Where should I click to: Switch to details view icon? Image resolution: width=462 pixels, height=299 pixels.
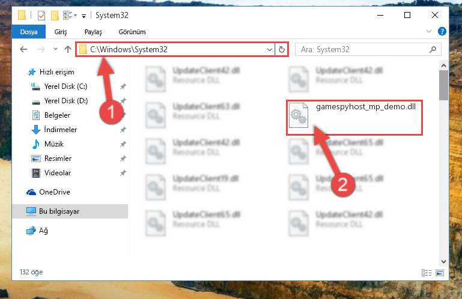tap(427, 273)
